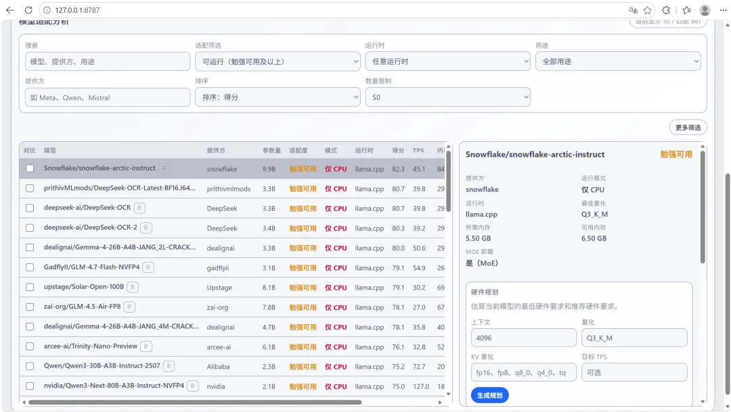Click the 得分 column header
731x412 pixels.
398,150
